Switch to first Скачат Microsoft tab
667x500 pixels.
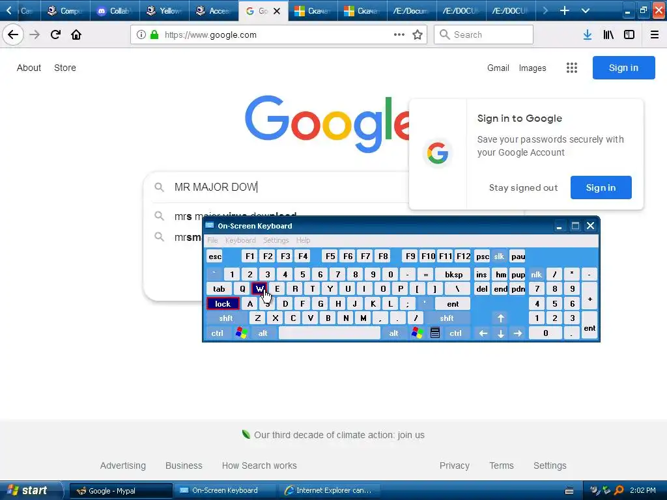313,11
